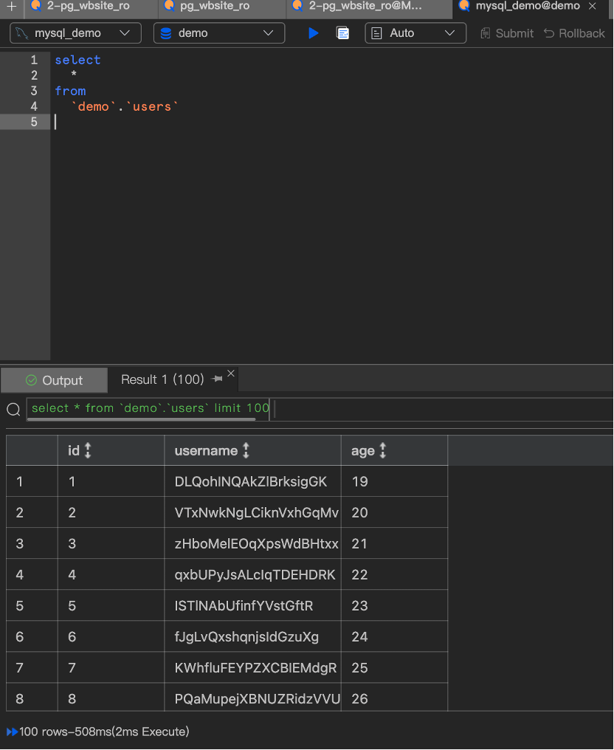Select cell ISTlNAbUfinfYVstGftR
Viewport: 614px width, 750px height.
[252, 605]
